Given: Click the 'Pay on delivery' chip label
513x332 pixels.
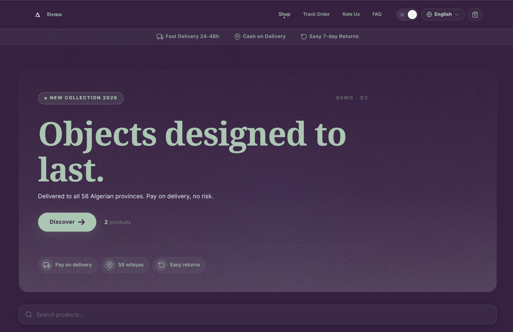Looking at the screenshot, I should 74,265.
